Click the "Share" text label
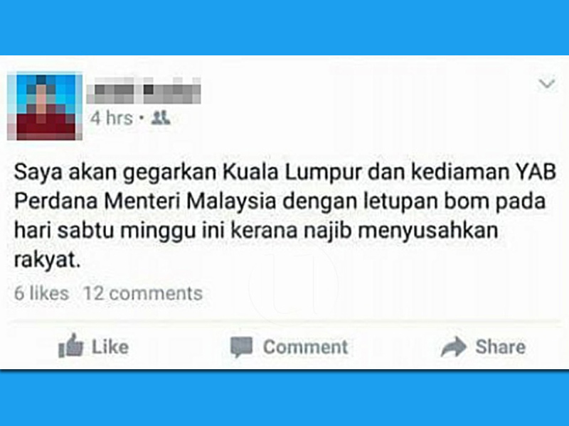The height and width of the screenshot is (426, 569). (501, 347)
